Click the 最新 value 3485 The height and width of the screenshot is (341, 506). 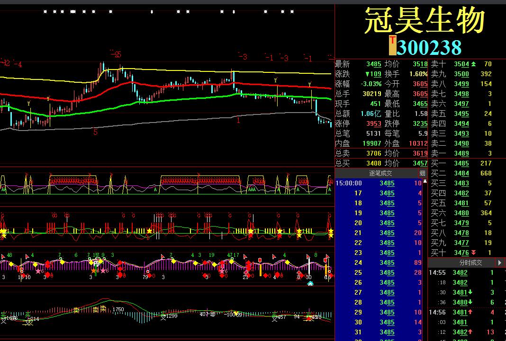(x=374, y=64)
